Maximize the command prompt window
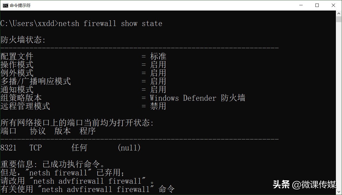 pyautogui.click(x=317, y=5)
